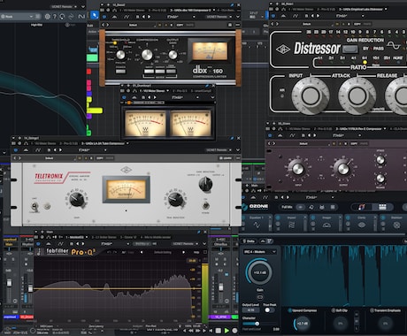The width and height of the screenshot is (407, 336).
Task: Toggle Upward Compress power button
Action: (x=289, y=310)
